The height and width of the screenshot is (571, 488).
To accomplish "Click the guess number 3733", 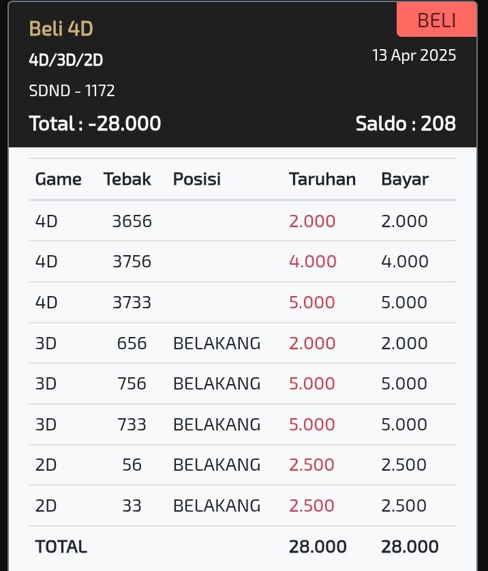I will point(132,302).
